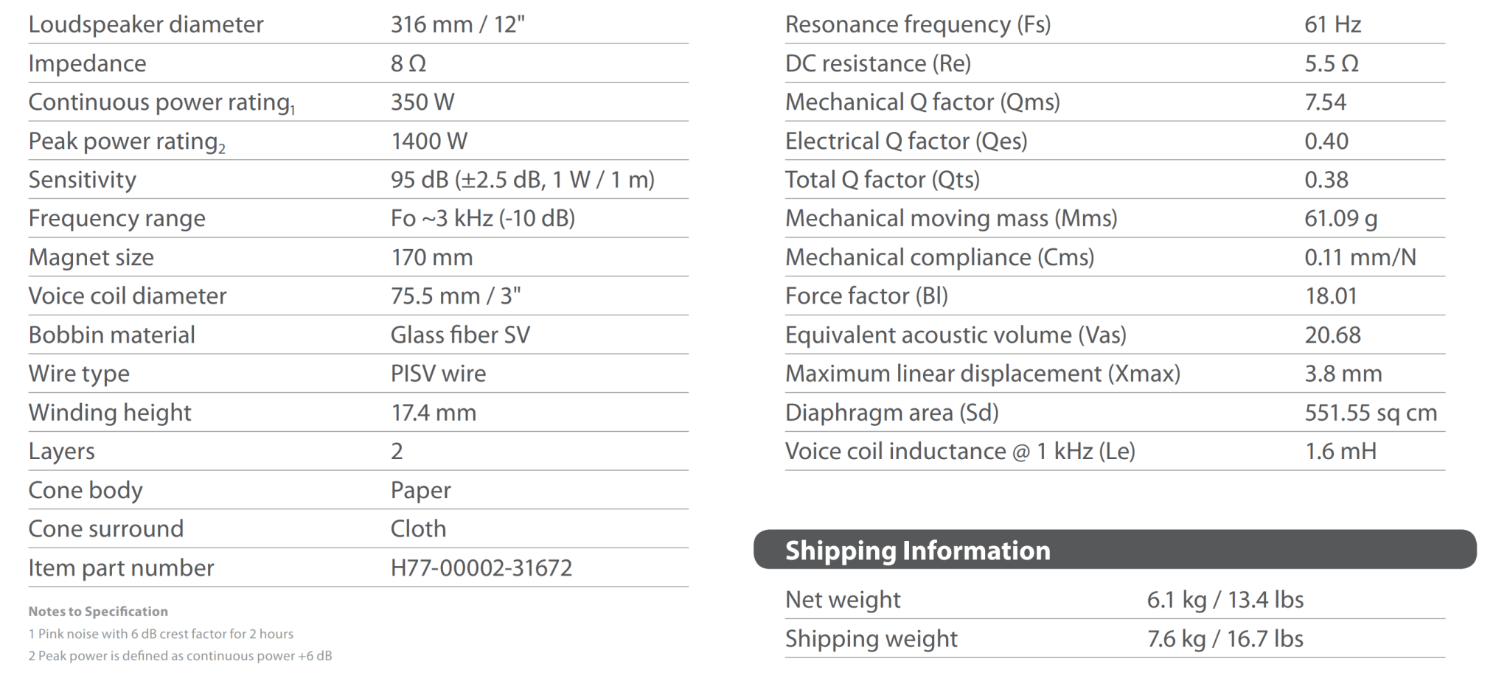Click the 316 mm / 12" diameter value
Image resolution: width=1510 pixels, height=678 pixels.
[458, 24]
